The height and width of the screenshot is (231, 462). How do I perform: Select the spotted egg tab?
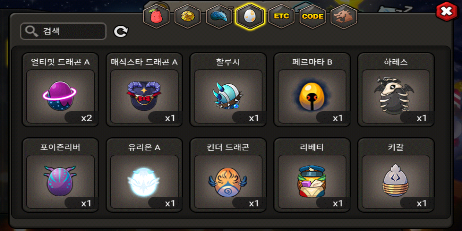(x=250, y=16)
